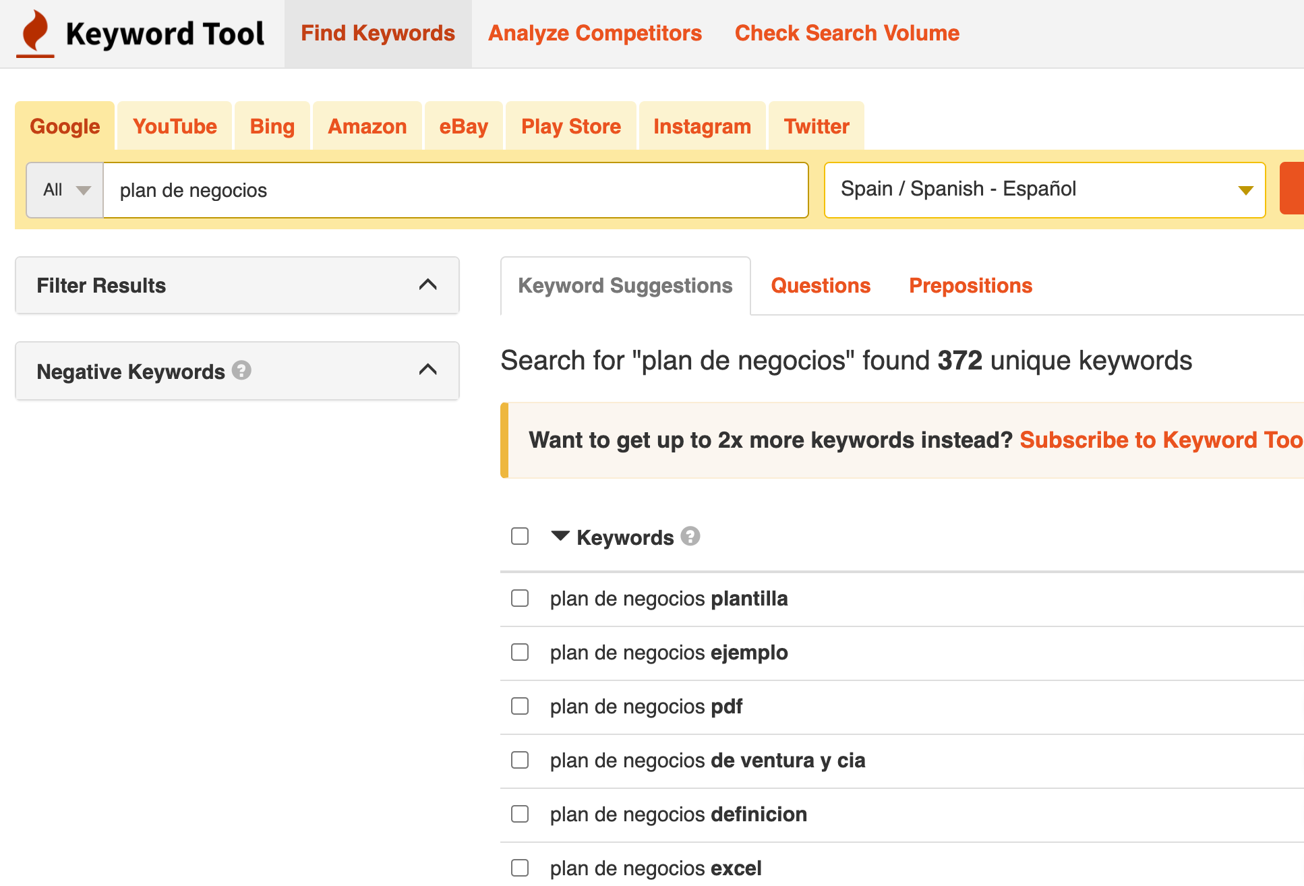Check the 'plan de negocios ejemplo' row

point(520,652)
